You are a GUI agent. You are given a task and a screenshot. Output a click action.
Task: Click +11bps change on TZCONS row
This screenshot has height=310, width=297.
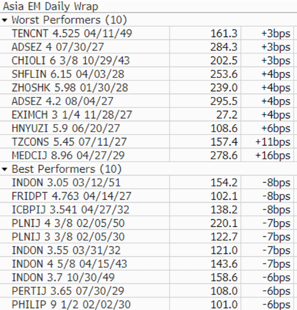tap(273, 142)
